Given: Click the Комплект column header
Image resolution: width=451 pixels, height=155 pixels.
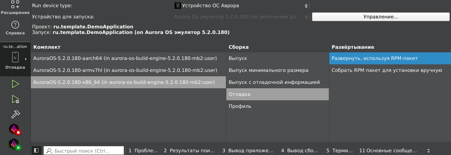Looking at the screenshot, I should coord(47,47).
